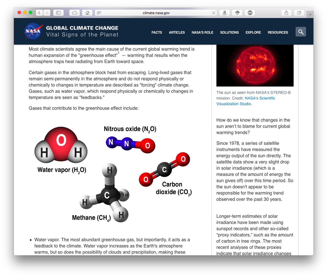
Task: Click the footnote 1 superscript link
Action: [119, 53]
